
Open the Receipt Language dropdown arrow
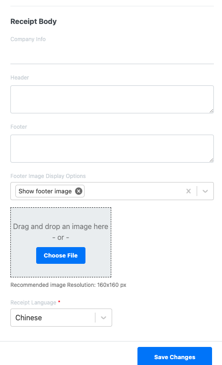[104, 318]
